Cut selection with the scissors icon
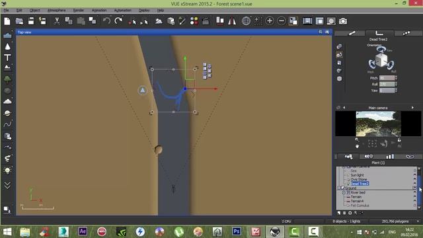Screen dimensions: 423x238 [57, 21]
